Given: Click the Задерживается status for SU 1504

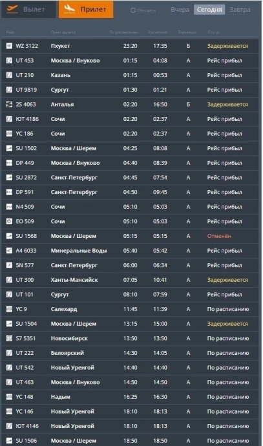Looking at the screenshot, I should pos(227,324).
